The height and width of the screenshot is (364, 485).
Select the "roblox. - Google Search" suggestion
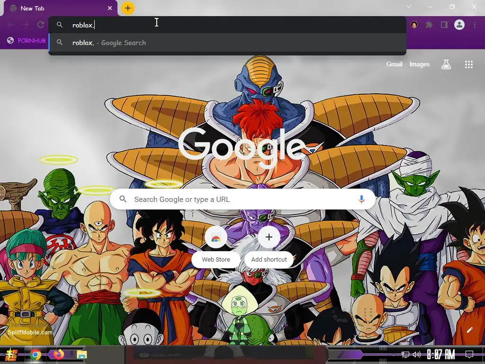pyautogui.click(x=227, y=43)
